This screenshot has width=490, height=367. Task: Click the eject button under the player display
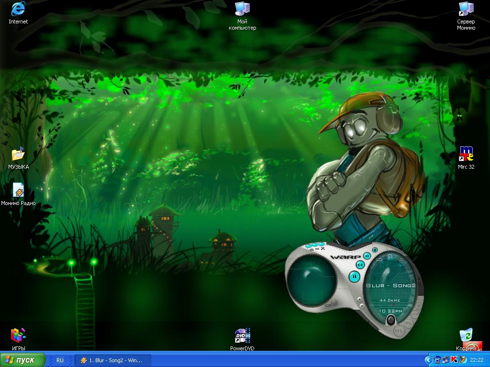(x=390, y=320)
